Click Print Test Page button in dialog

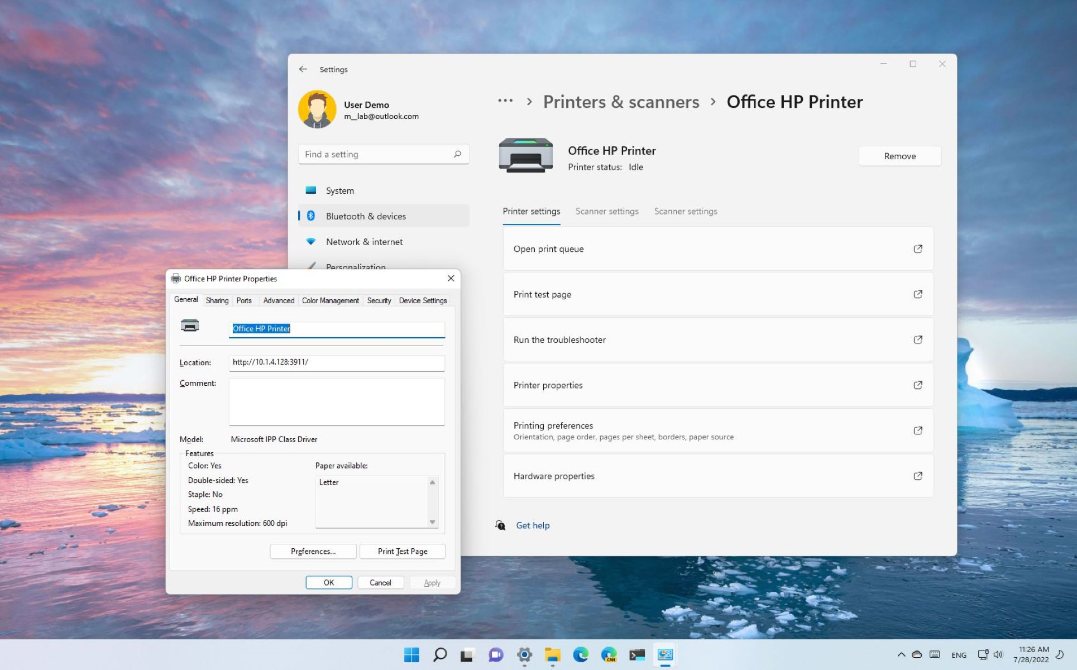402,551
